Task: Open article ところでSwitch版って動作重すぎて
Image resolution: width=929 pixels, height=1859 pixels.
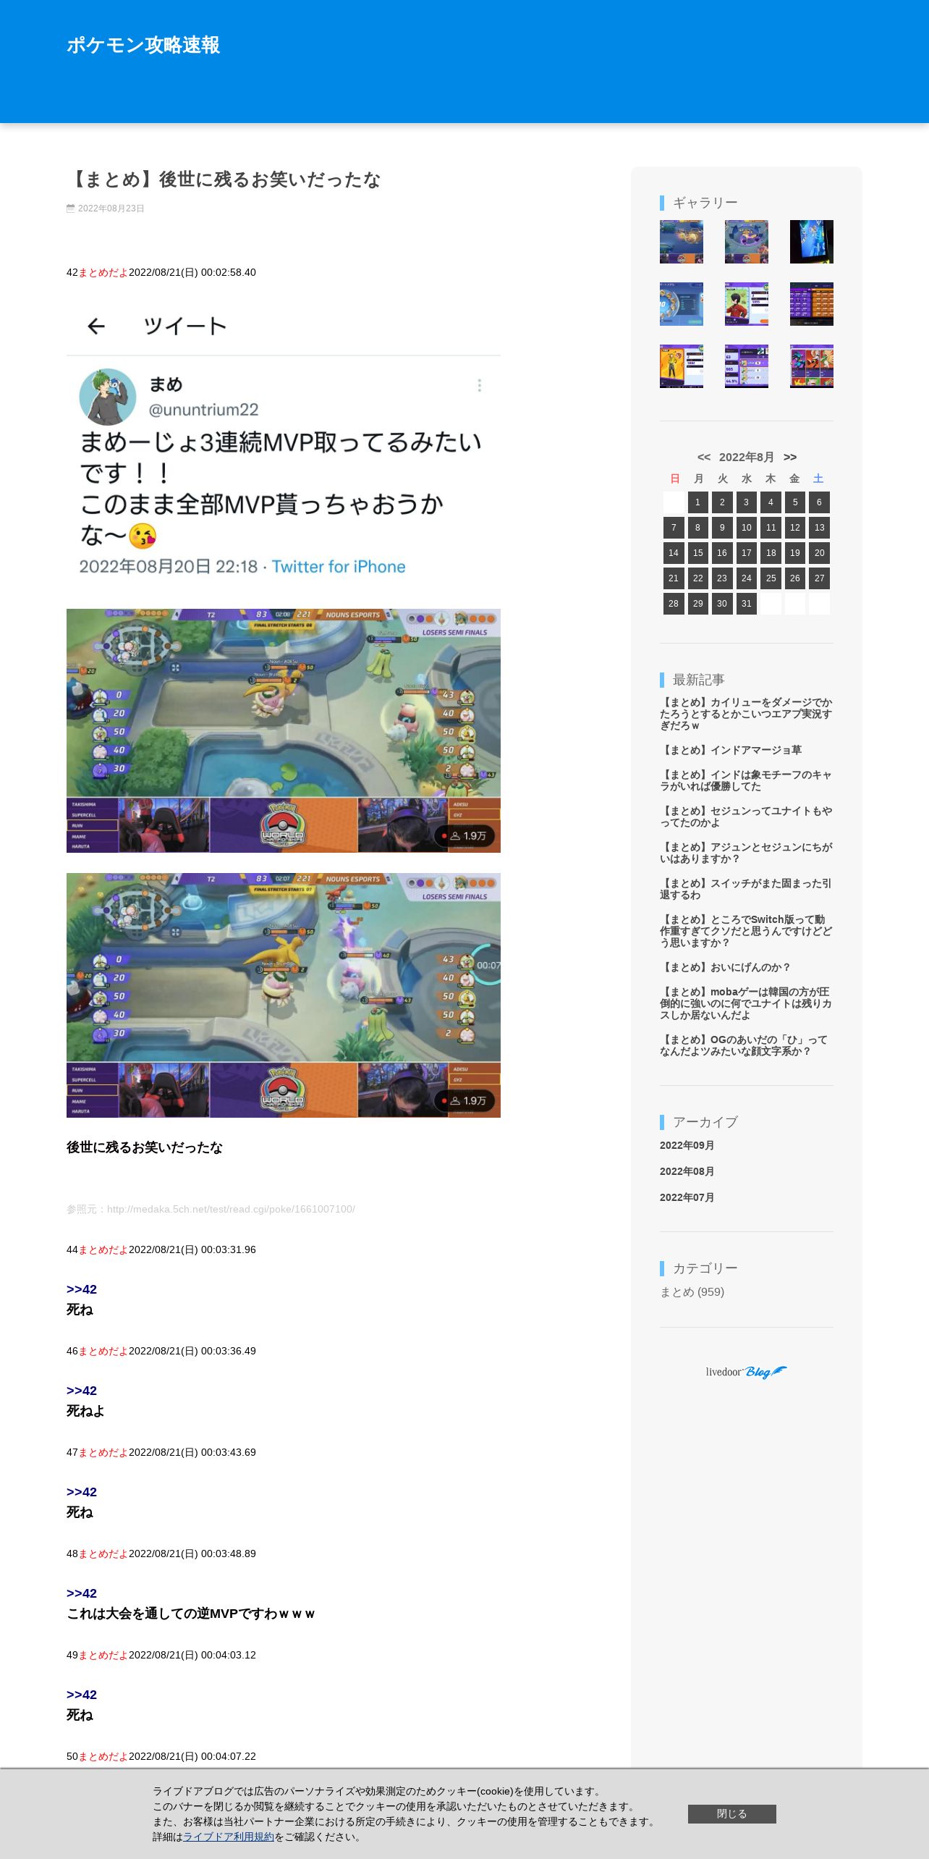Action: point(746,931)
